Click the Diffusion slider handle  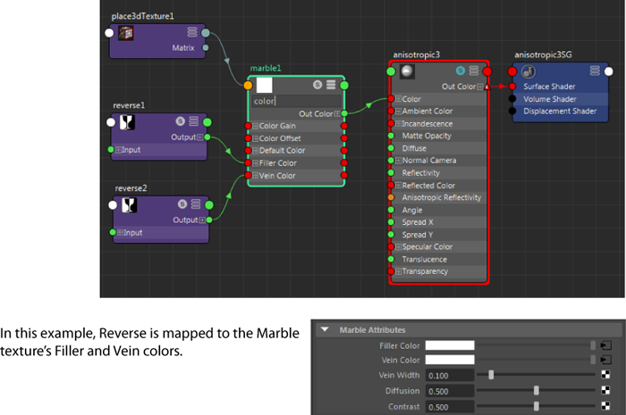pyautogui.click(x=537, y=390)
